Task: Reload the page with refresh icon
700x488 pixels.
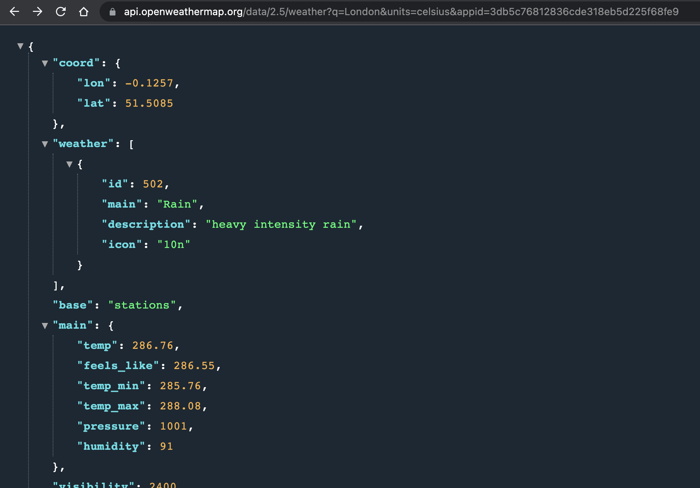Action: point(61,12)
